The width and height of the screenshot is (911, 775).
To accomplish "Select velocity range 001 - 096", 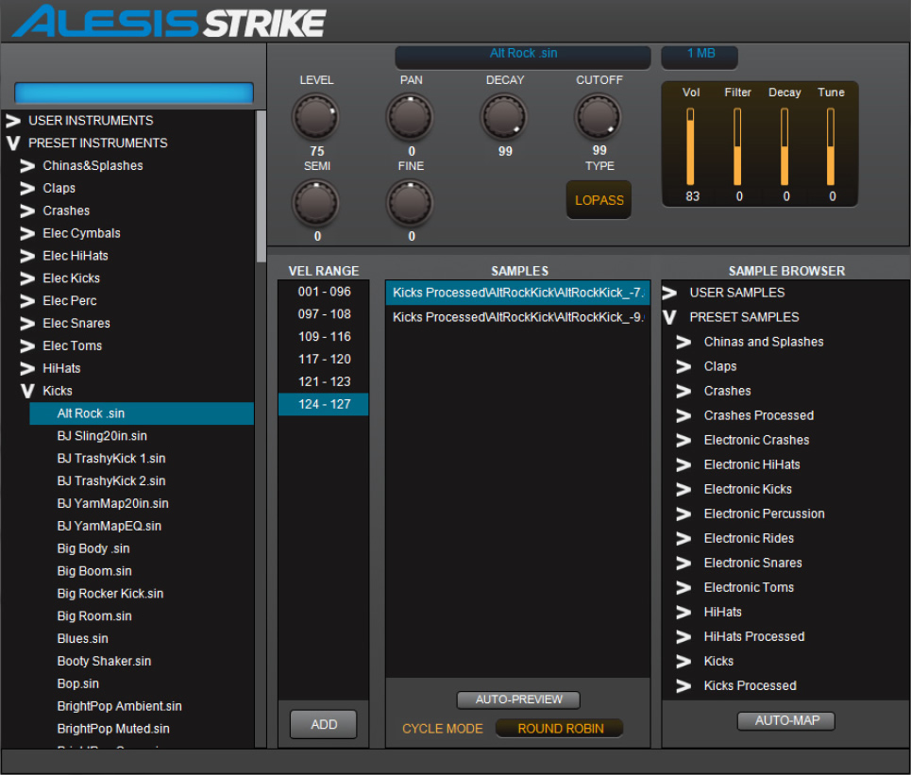I will (324, 292).
